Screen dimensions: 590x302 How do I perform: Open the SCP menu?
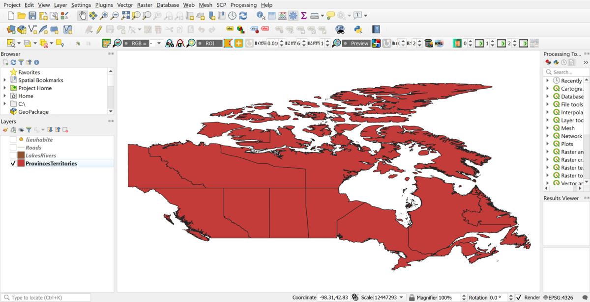coord(221,5)
